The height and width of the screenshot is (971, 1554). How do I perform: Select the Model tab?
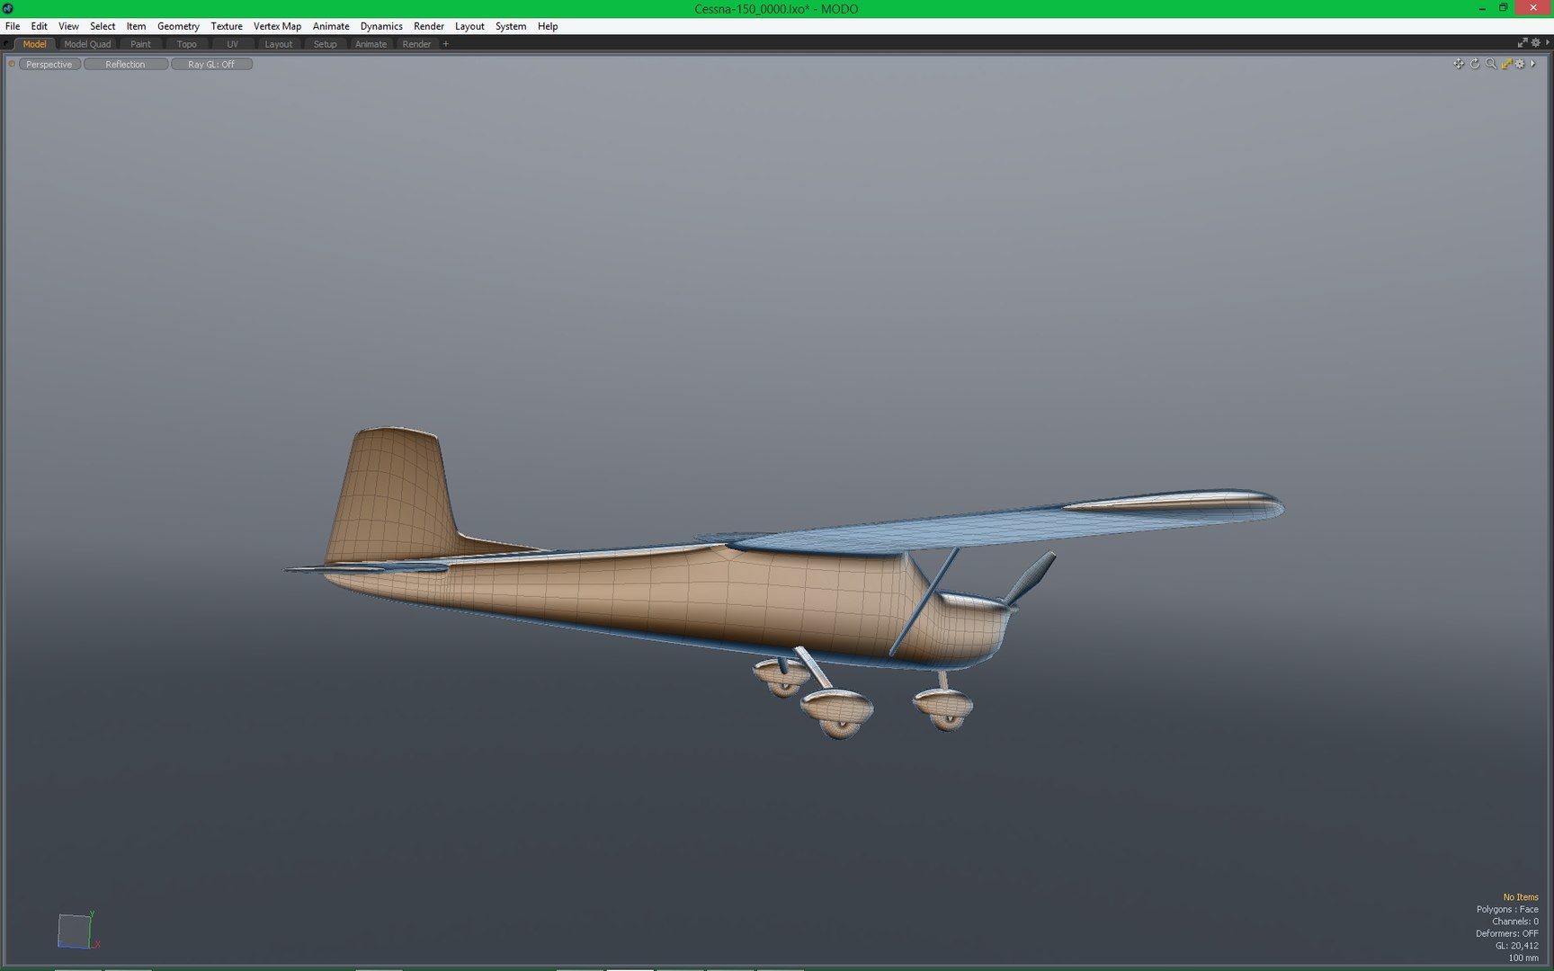[x=35, y=44]
